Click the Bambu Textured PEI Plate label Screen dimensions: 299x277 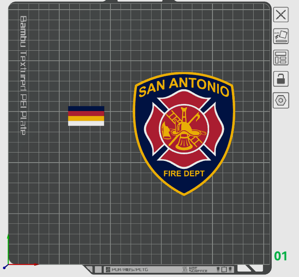pyautogui.click(x=23, y=75)
